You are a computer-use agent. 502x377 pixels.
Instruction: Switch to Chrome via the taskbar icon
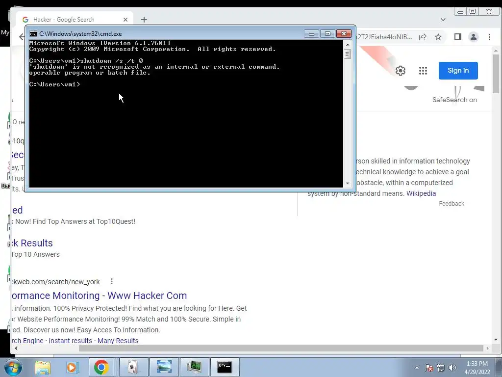pos(101,367)
